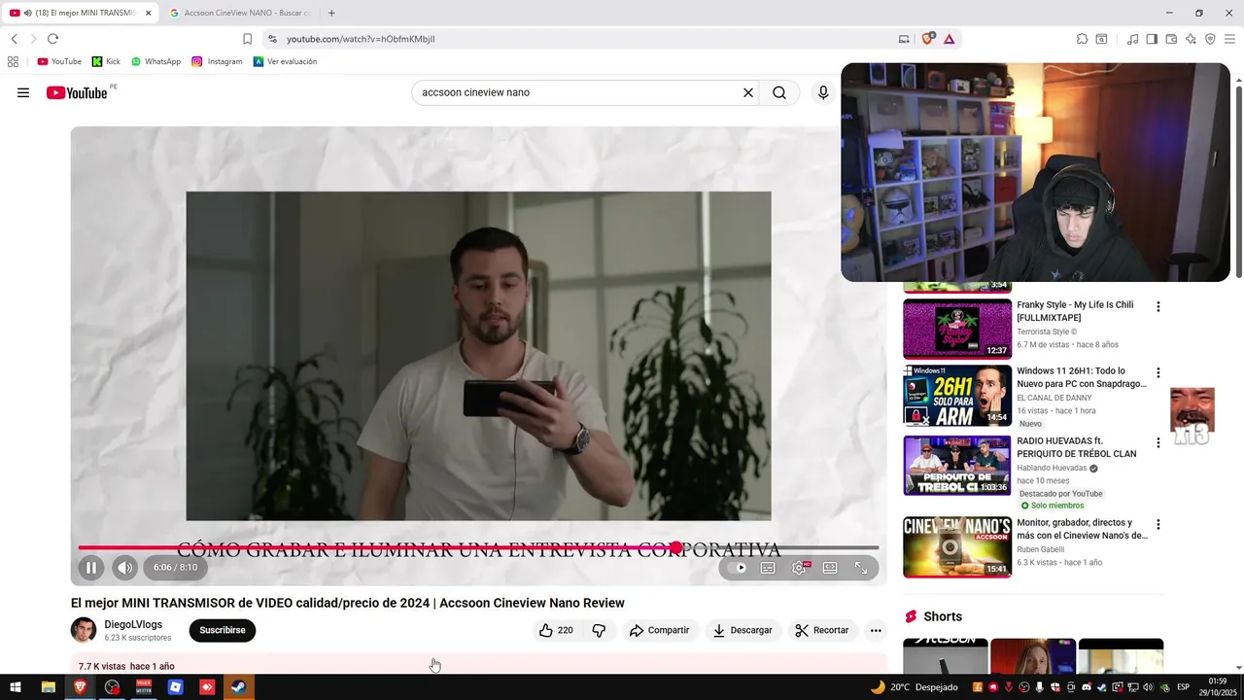Image resolution: width=1244 pixels, height=700 pixels.
Task: Click the Descargar download button
Action: point(743,630)
